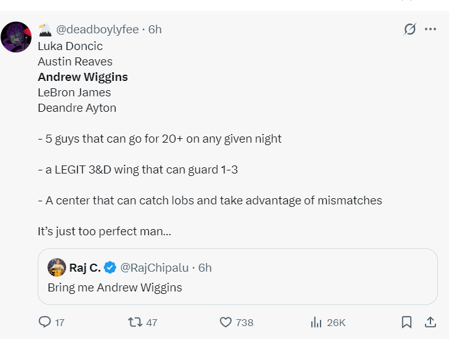
Task: Bookmark this post
Action: pyautogui.click(x=406, y=322)
